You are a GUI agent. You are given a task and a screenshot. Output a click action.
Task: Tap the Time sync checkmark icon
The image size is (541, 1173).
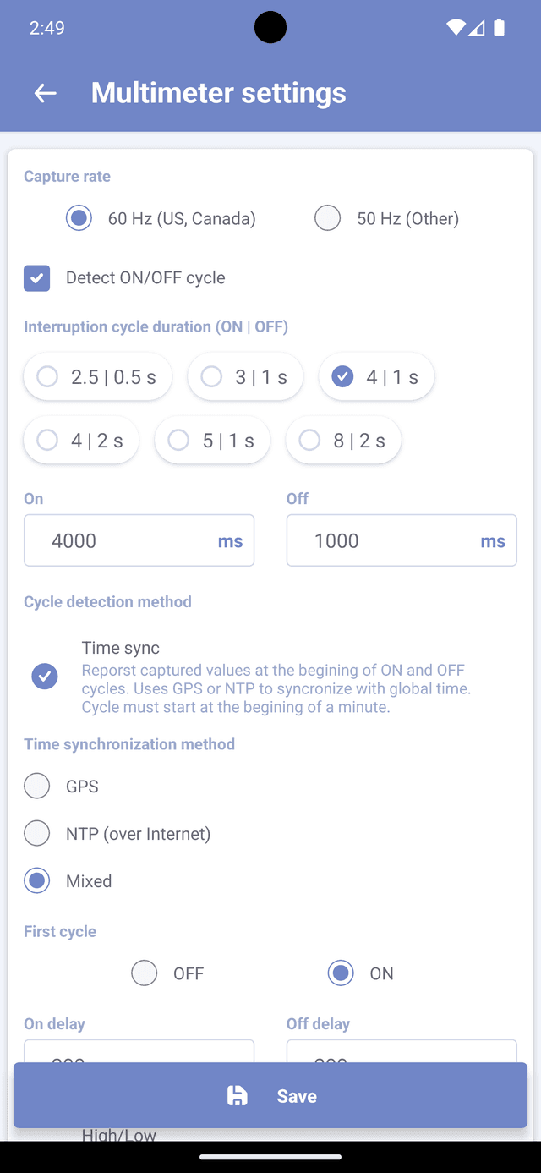(x=45, y=677)
